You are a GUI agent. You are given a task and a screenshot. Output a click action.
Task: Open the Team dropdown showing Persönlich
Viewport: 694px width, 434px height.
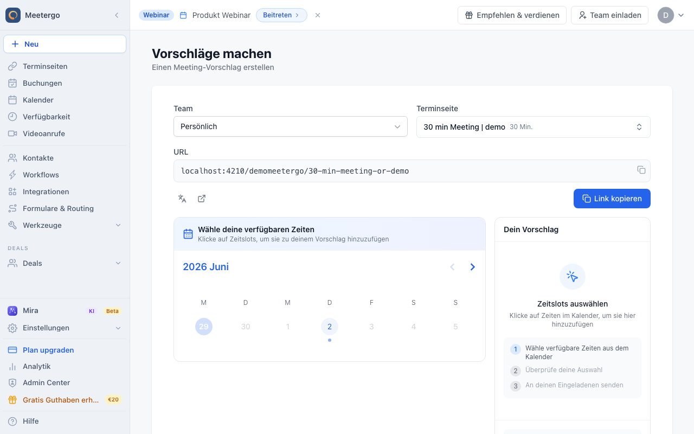[x=291, y=126]
